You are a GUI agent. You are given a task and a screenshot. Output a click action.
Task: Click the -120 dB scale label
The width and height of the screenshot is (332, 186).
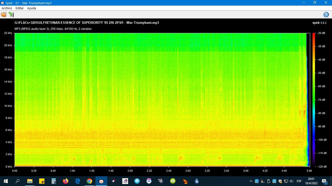click(322, 166)
